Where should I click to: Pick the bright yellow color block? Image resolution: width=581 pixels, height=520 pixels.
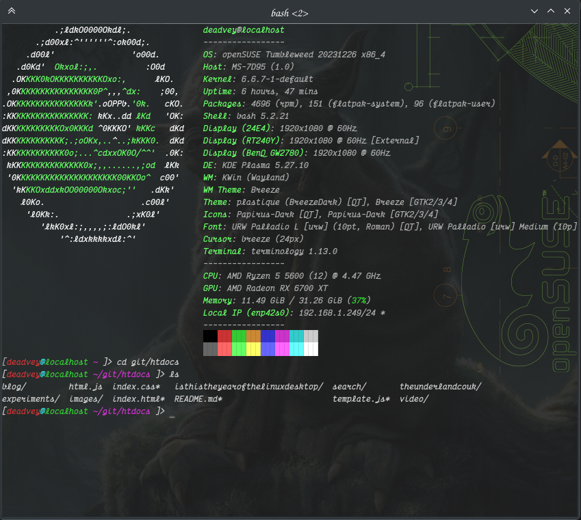253,349
